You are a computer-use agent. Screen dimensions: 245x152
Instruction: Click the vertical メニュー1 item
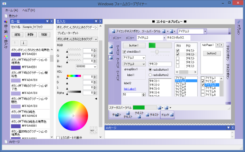coord(118,50)
